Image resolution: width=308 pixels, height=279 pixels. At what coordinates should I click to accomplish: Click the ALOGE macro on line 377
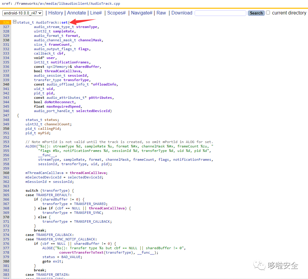(x=48, y=248)
